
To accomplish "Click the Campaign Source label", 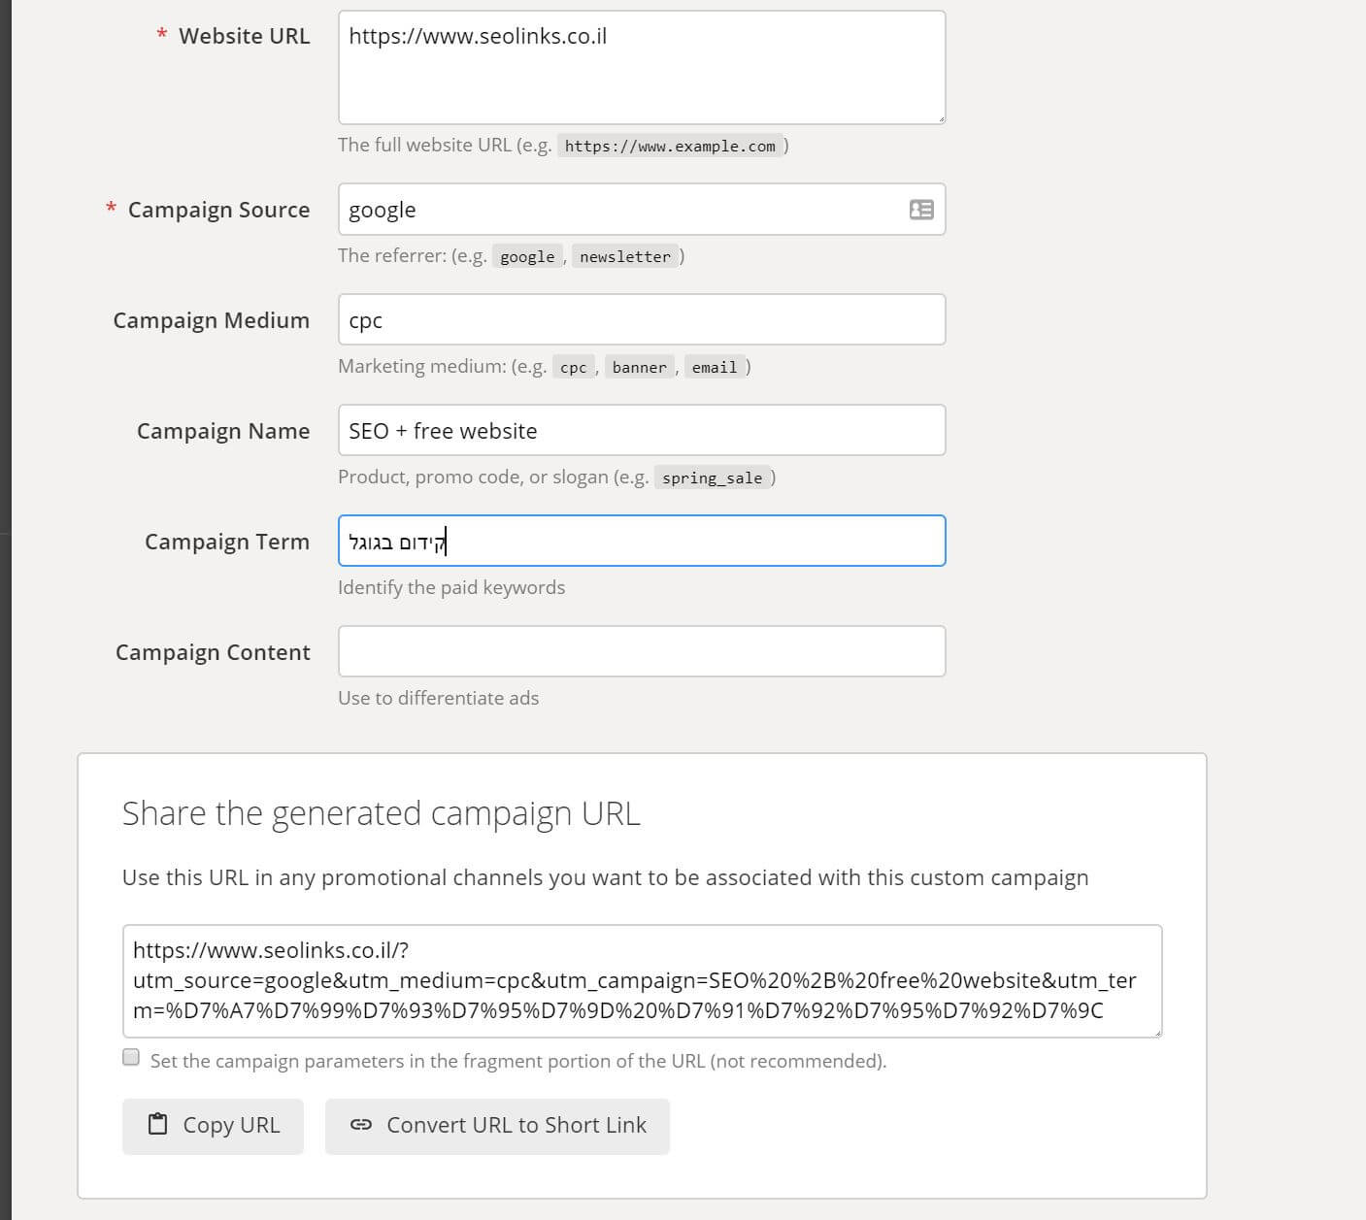I will click(218, 210).
